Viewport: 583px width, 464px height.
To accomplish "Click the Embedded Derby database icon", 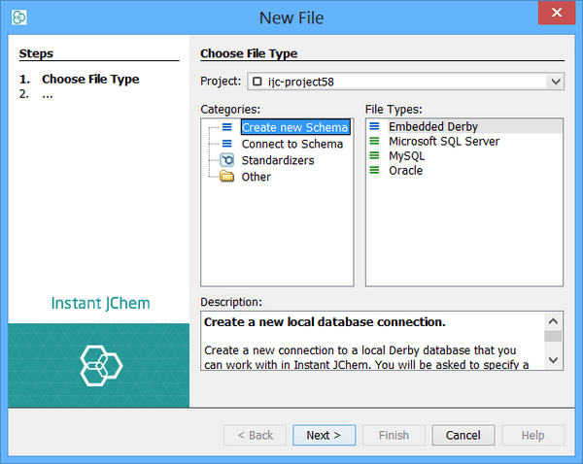I will pyautogui.click(x=375, y=126).
